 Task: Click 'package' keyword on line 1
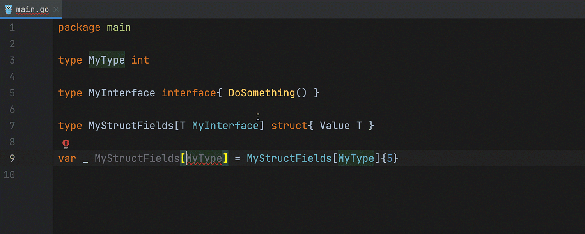pos(80,28)
